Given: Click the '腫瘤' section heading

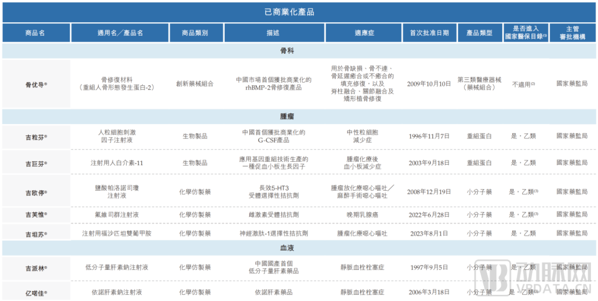Looking at the screenshot, I should 287,116.
